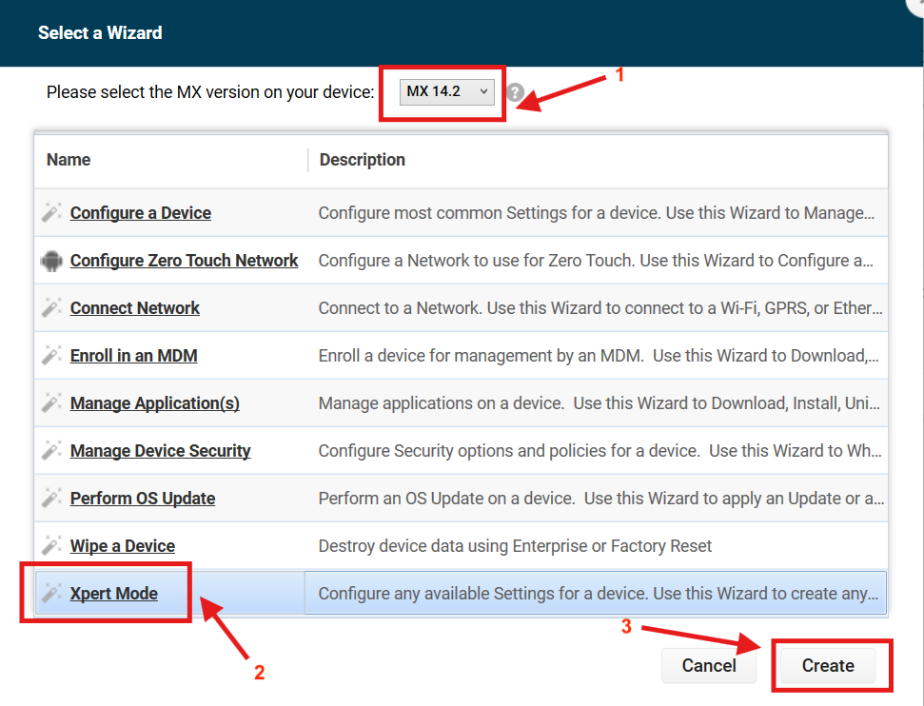Click the wand icon beside Wipe a Device
Viewport: 924px width, 706px height.
pyautogui.click(x=51, y=546)
